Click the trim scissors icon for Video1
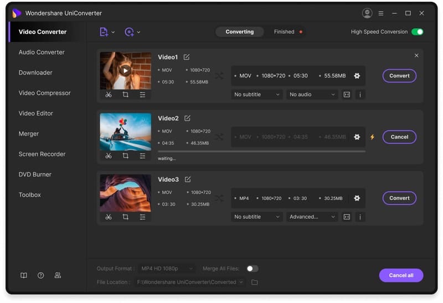Screen dimensions: 443x303 click(x=109, y=95)
